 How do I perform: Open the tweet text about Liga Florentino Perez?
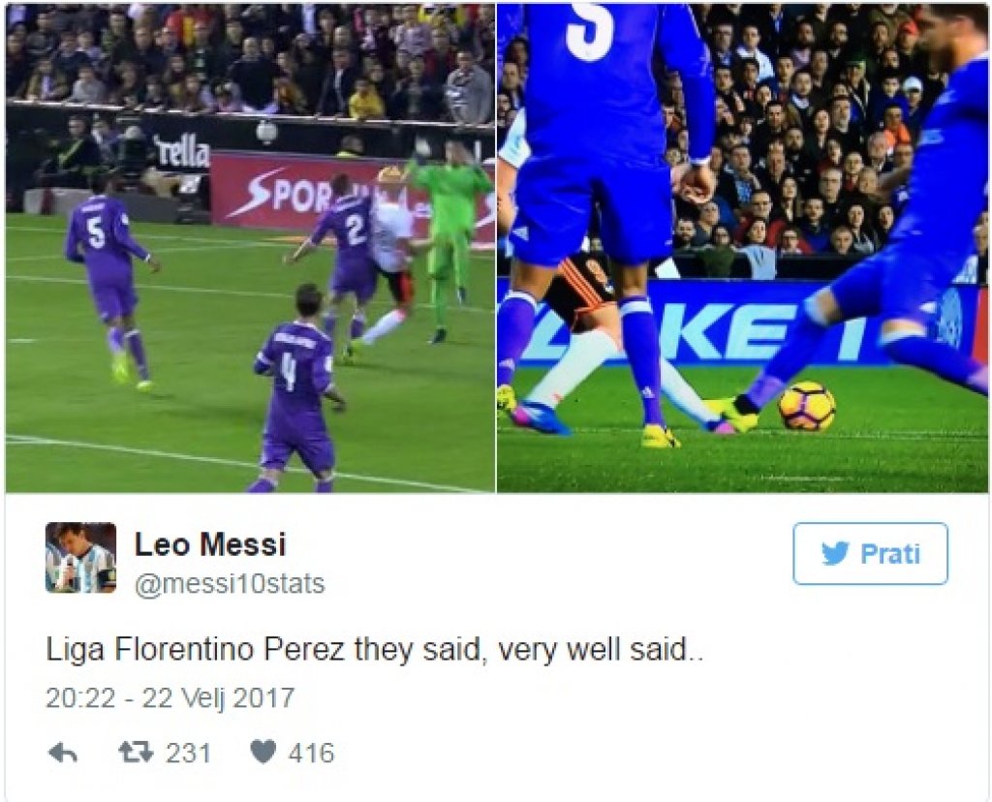coord(375,650)
